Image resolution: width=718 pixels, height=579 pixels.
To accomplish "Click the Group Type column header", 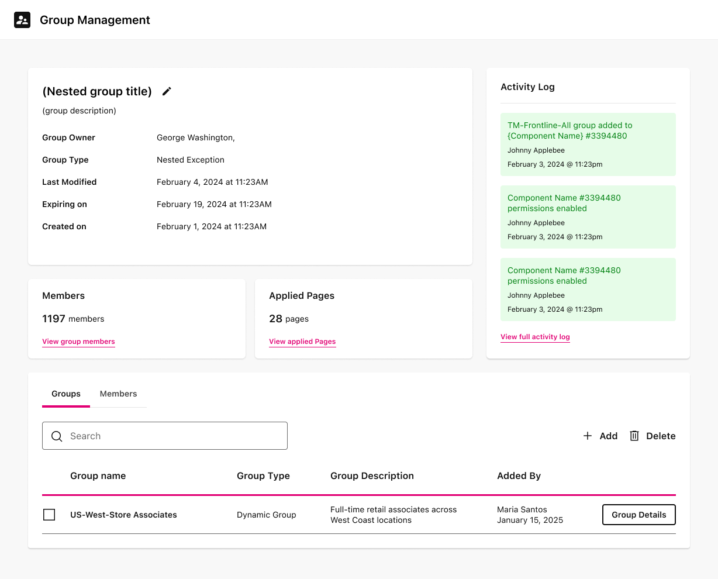I will (x=263, y=476).
